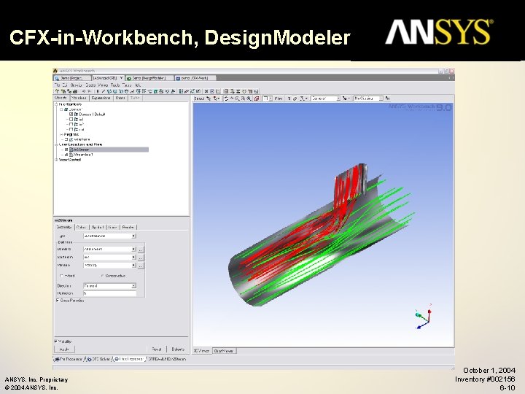Click the Redo arrow icon

tap(89, 91)
